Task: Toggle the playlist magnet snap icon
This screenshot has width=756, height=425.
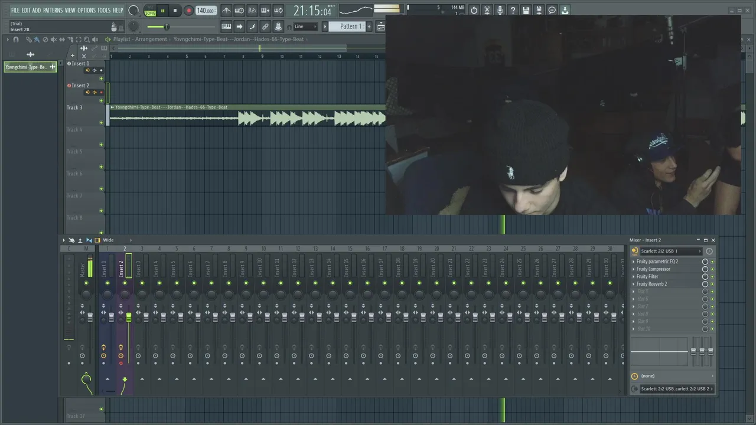Action: click(15, 40)
